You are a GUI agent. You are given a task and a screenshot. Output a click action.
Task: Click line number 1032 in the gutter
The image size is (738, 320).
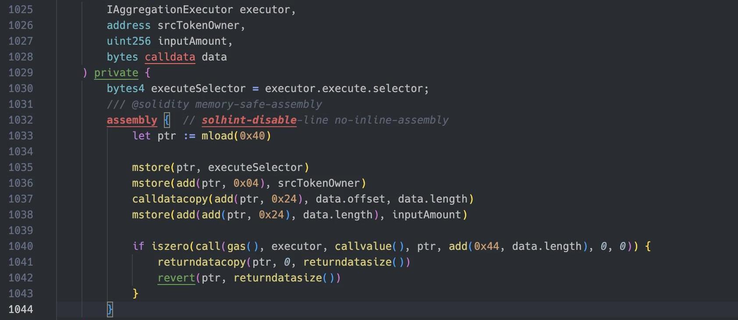(x=21, y=120)
